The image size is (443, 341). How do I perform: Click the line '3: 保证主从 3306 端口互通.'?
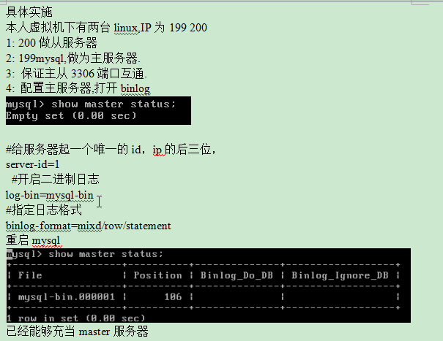point(76,73)
